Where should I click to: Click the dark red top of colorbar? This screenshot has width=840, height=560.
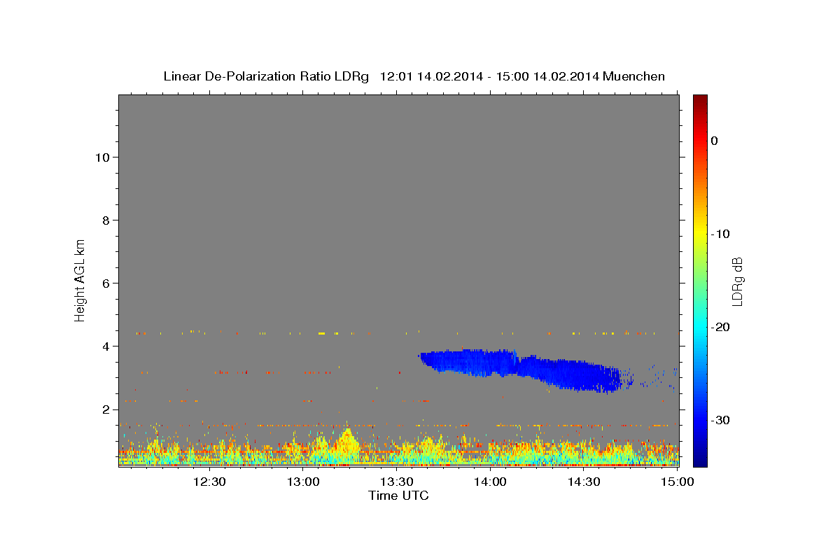click(700, 99)
